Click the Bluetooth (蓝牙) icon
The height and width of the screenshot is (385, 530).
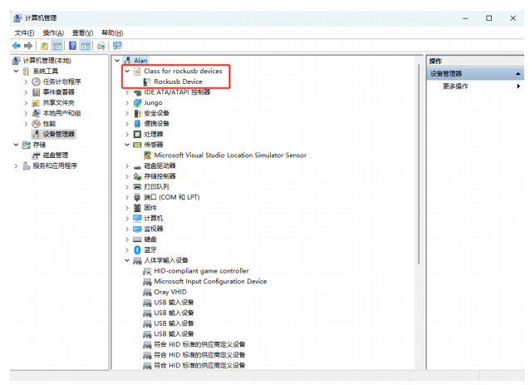point(138,249)
